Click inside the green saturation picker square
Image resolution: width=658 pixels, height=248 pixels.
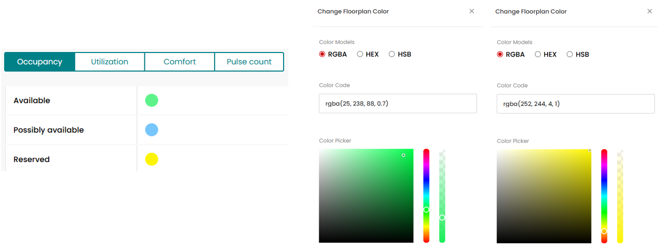[x=366, y=196]
